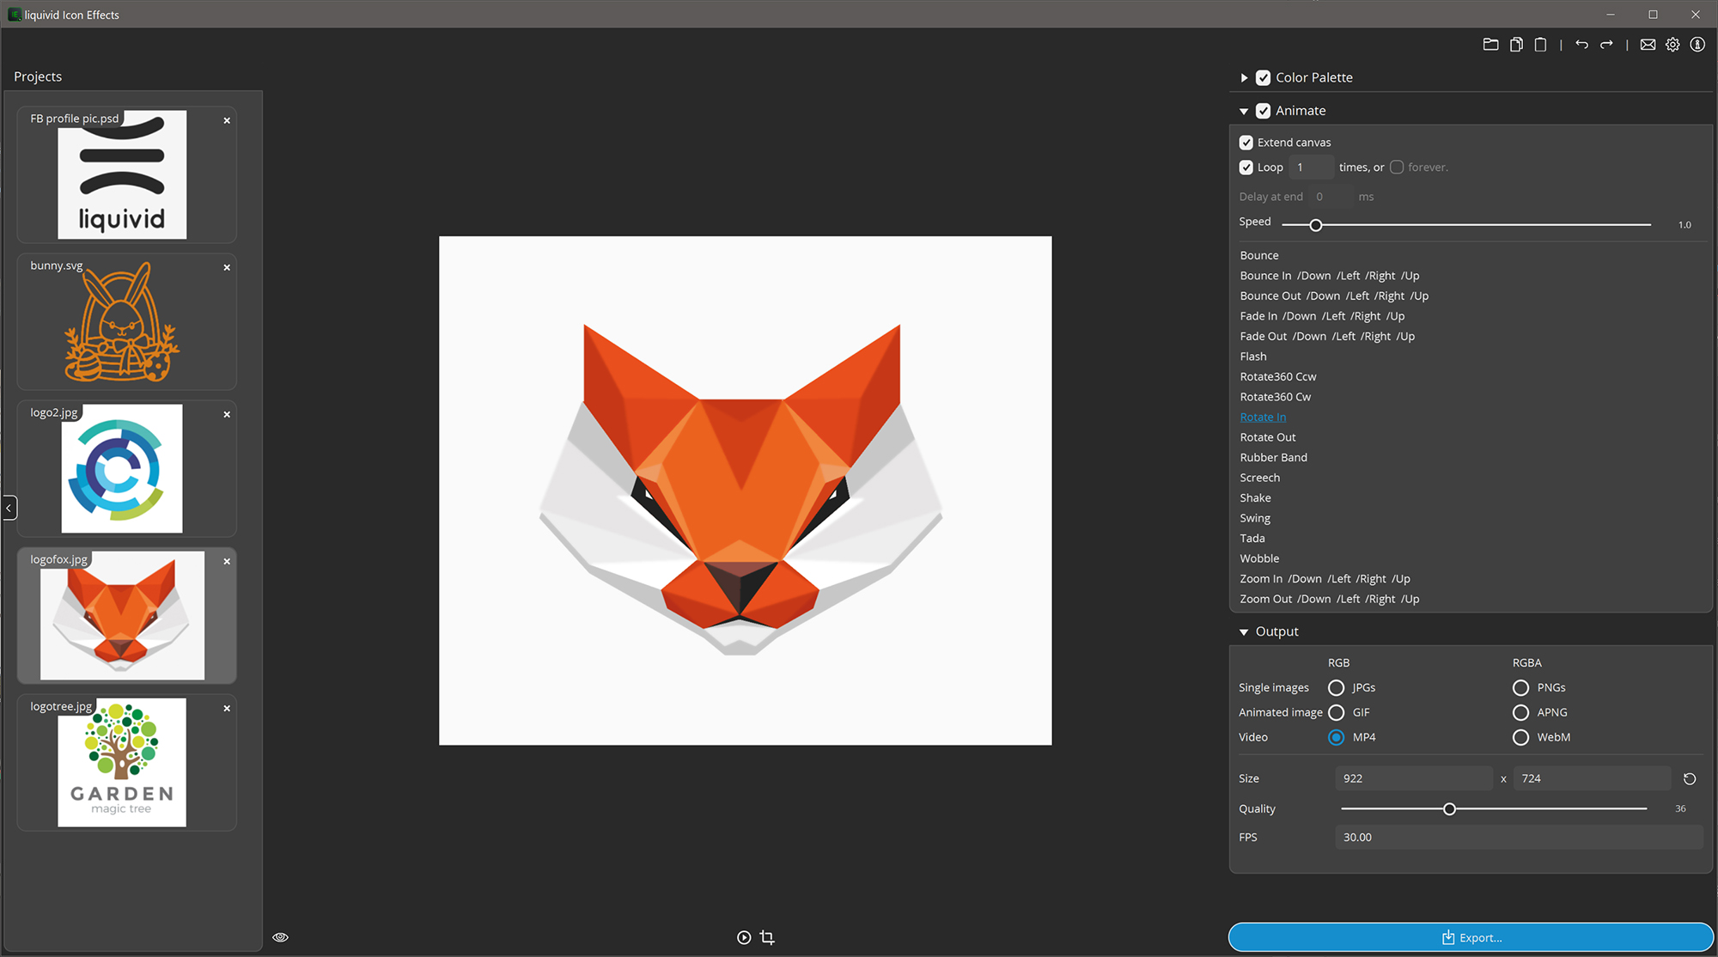Viewport: 1718px width, 957px height.
Task: Expand the Color Palette section
Action: coord(1244,77)
